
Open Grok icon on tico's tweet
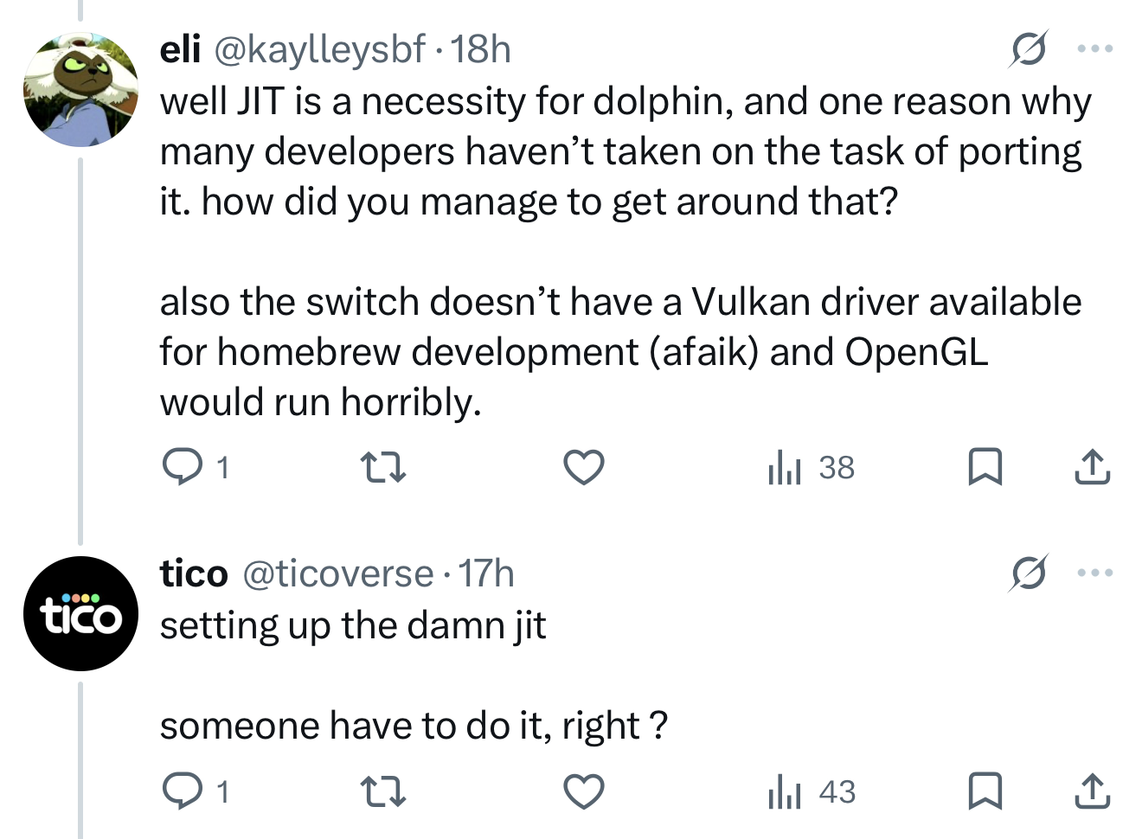pos(1029,573)
